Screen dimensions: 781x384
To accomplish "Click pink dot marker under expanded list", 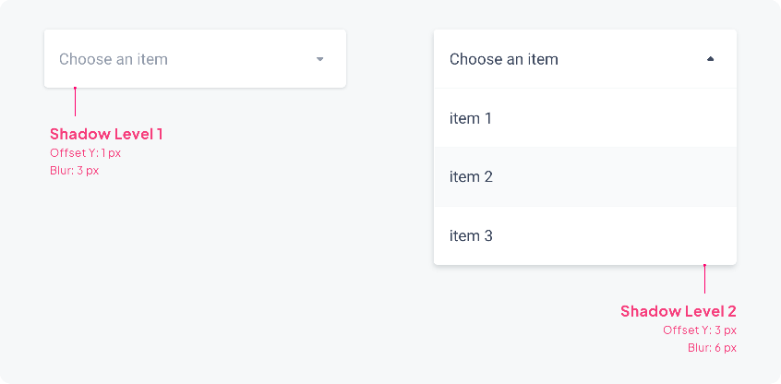I will (704, 266).
